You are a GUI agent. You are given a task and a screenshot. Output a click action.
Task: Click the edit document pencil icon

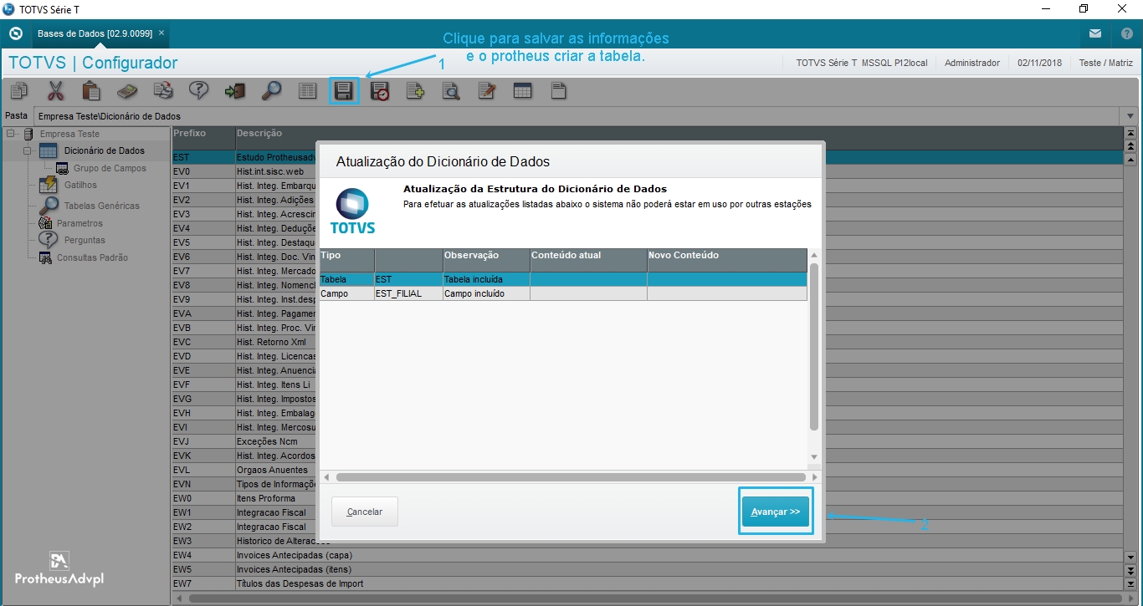point(487,91)
